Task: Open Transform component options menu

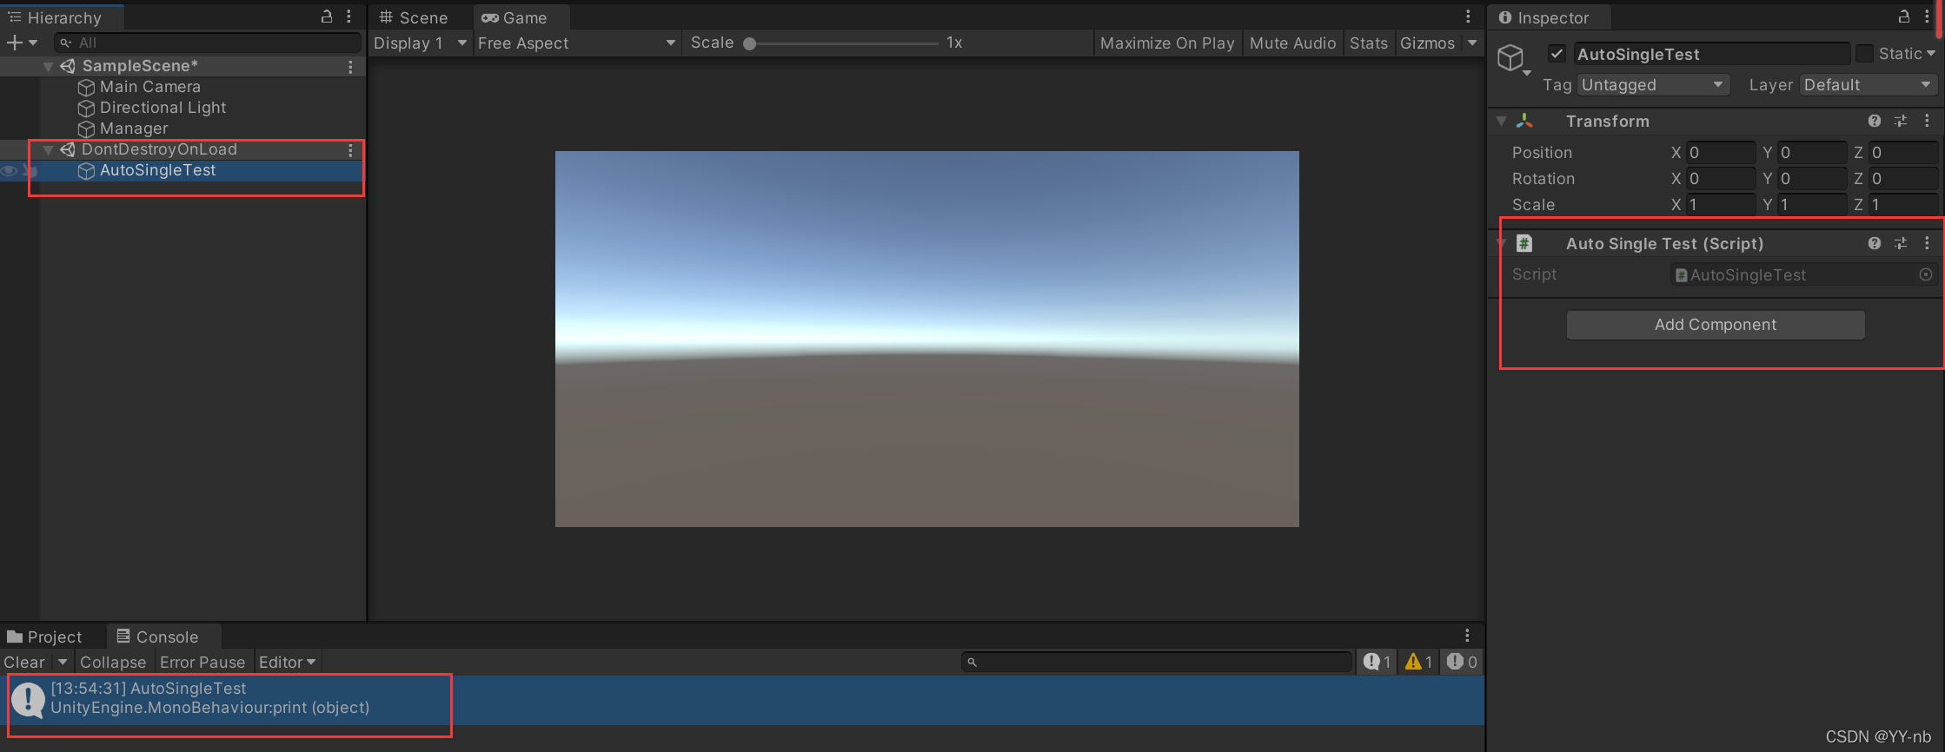Action: 1927,122
